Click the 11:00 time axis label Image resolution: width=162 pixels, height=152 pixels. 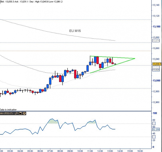(90, 151)
